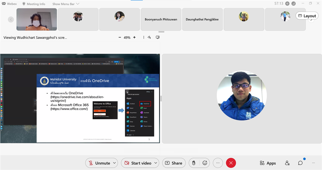The height and width of the screenshot is (170, 322).
Task: Open the Layout options
Action: point(307,16)
